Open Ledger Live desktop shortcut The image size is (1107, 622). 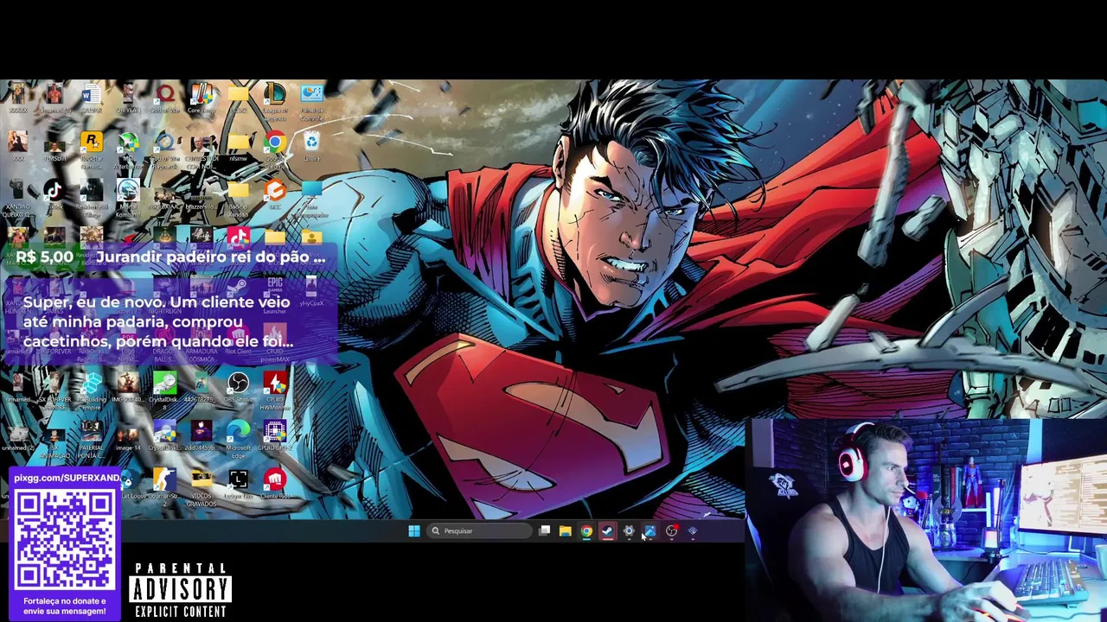[x=238, y=484]
